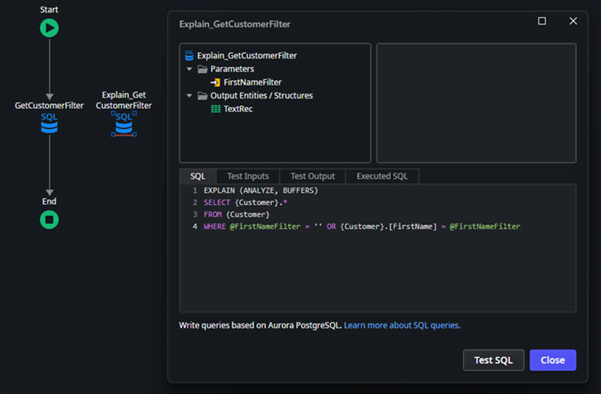Viewport: 601px width, 394px height.
Task: Click the Output Entities / Structures folder icon
Action: [203, 96]
